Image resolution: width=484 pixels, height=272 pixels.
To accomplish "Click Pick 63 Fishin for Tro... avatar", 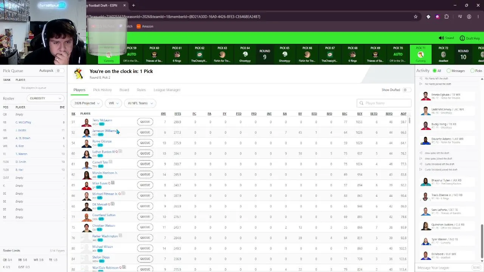I will [222, 55].
